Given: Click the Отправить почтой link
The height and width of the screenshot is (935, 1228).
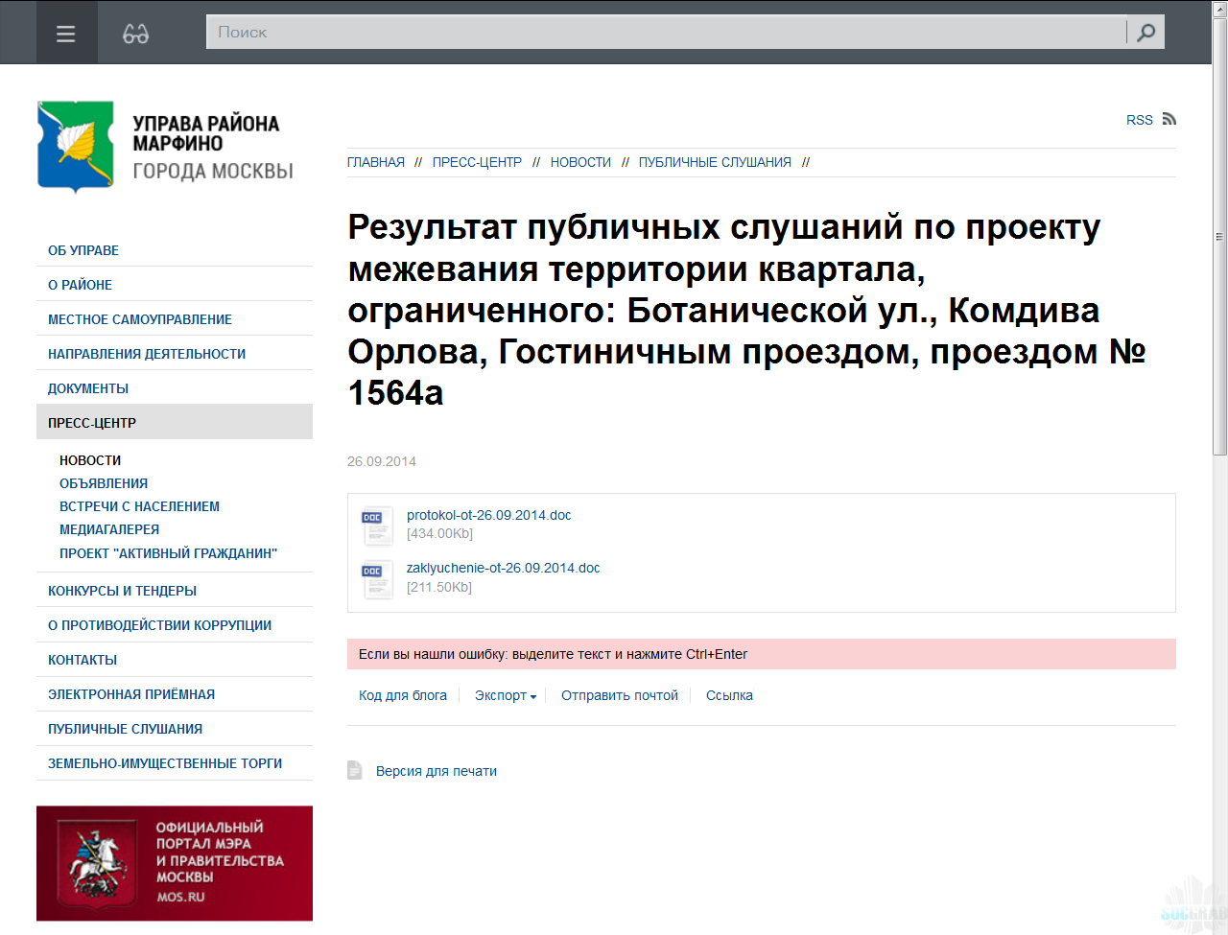Looking at the screenshot, I should point(619,695).
